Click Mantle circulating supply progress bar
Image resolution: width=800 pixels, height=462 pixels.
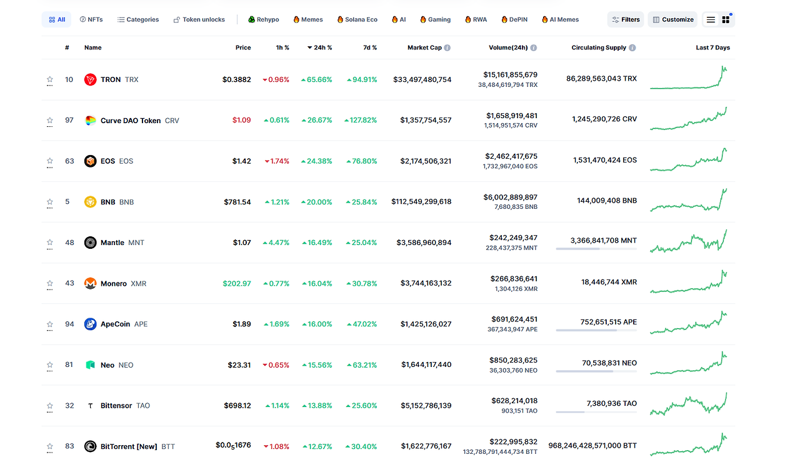(x=596, y=249)
